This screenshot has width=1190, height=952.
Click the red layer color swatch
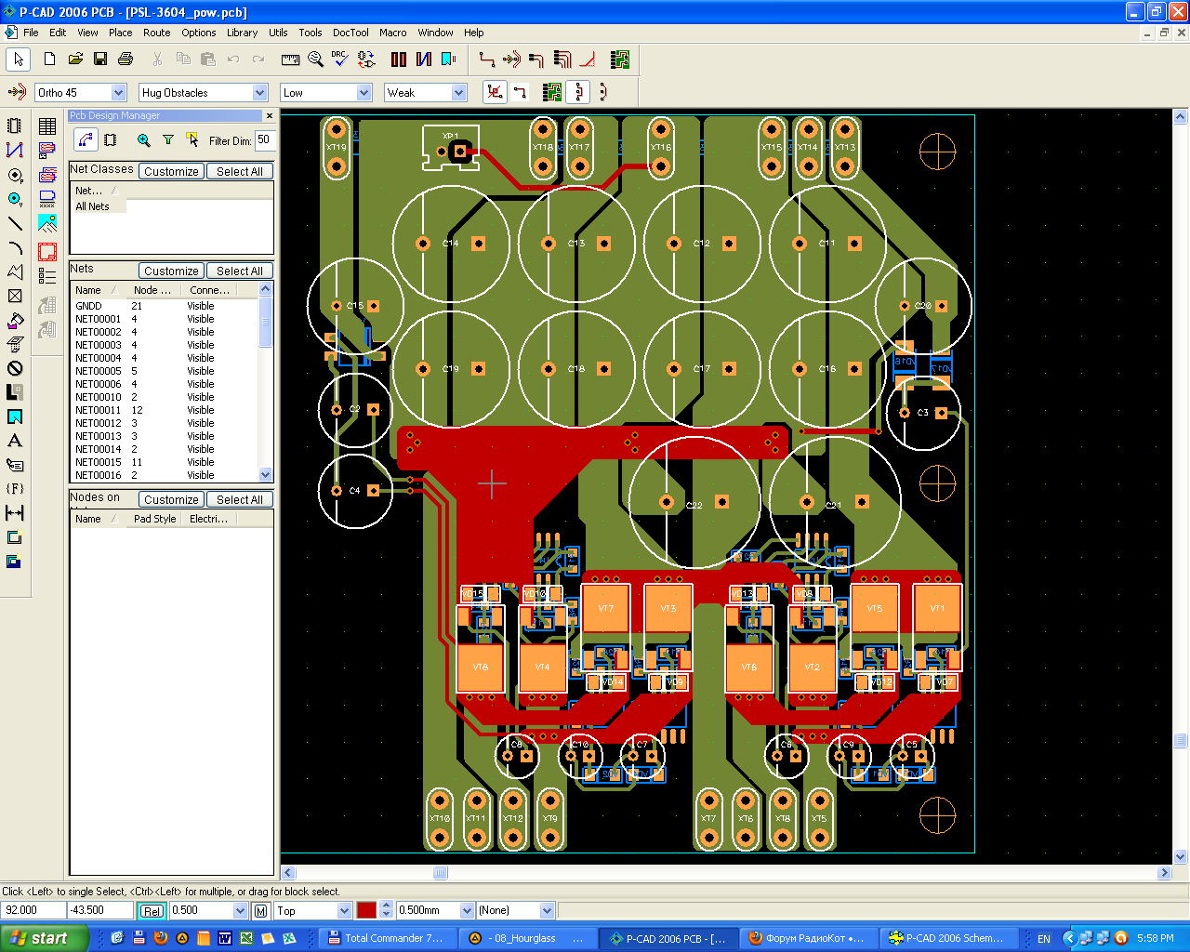[366, 911]
